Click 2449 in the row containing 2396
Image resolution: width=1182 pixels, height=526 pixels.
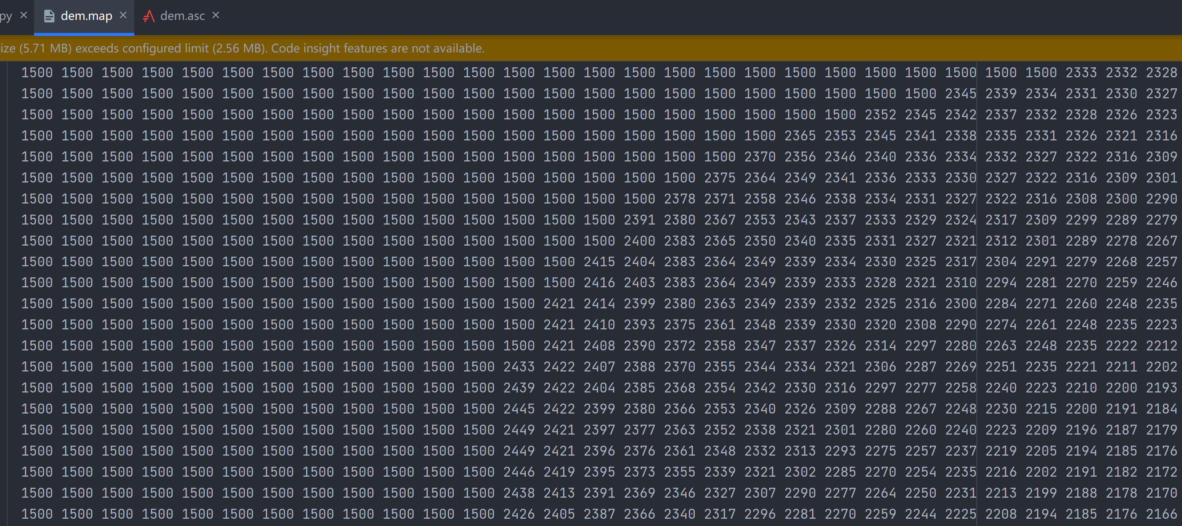point(518,451)
